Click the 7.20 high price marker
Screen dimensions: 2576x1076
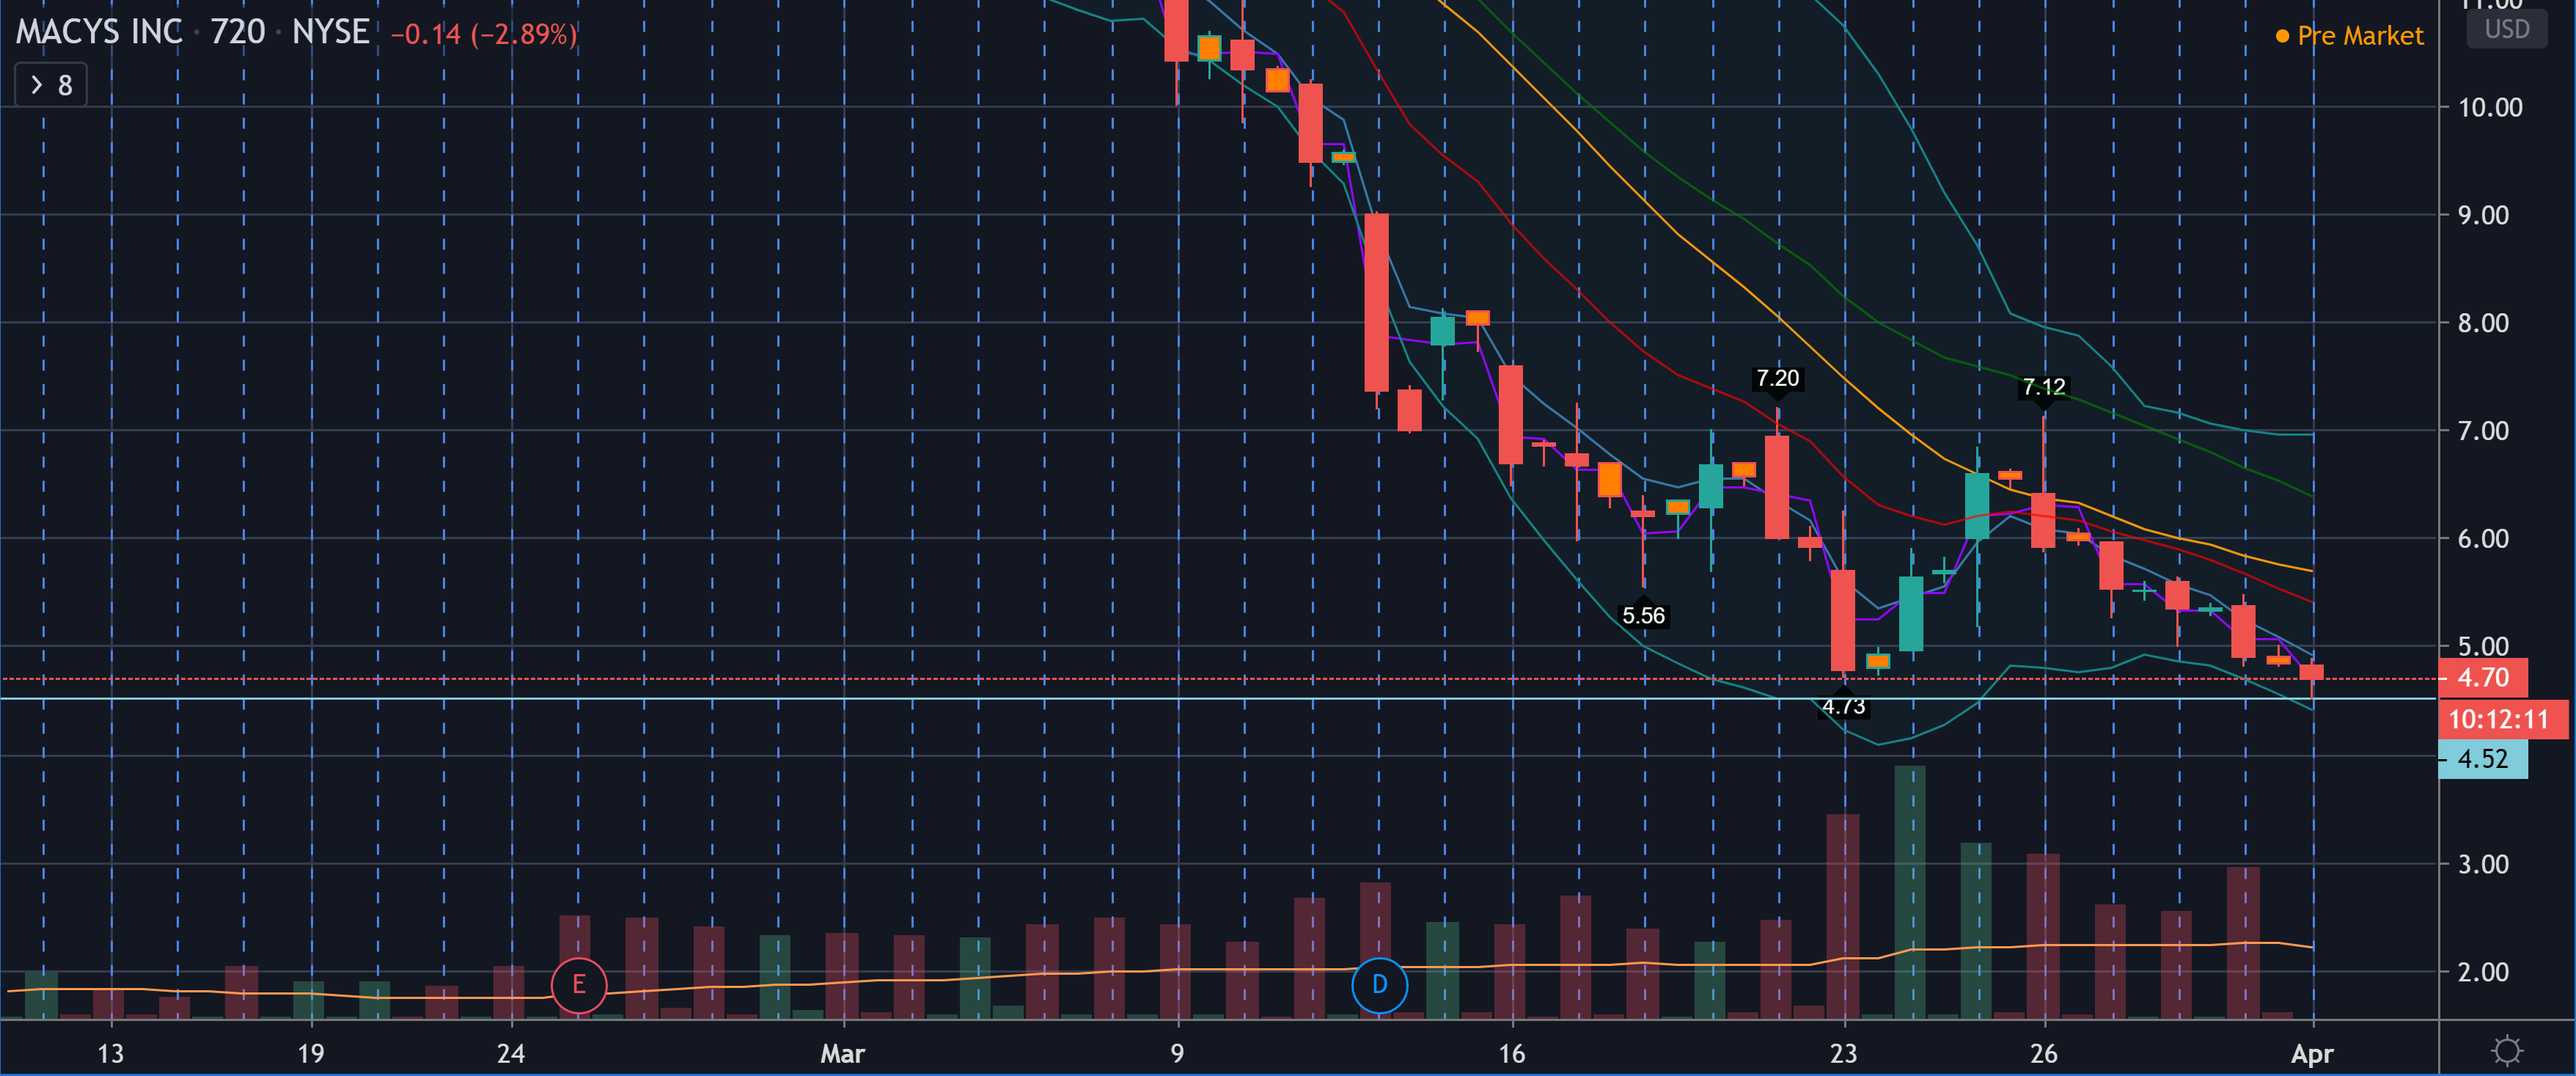(1777, 378)
